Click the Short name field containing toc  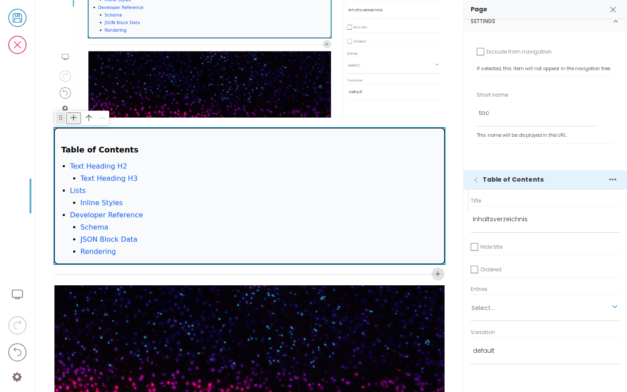tap(537, 113)
